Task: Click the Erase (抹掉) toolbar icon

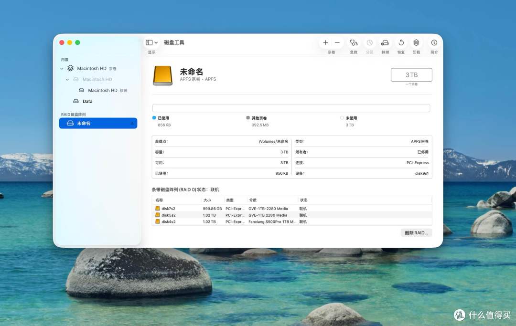Action: point(385,43)
